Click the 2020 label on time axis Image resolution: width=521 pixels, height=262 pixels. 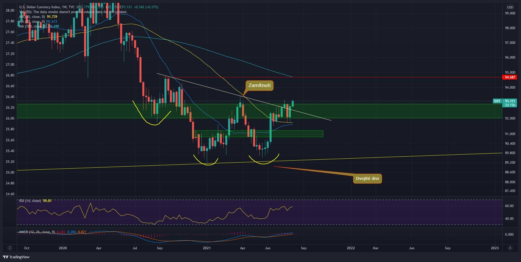tap(63, 248)
